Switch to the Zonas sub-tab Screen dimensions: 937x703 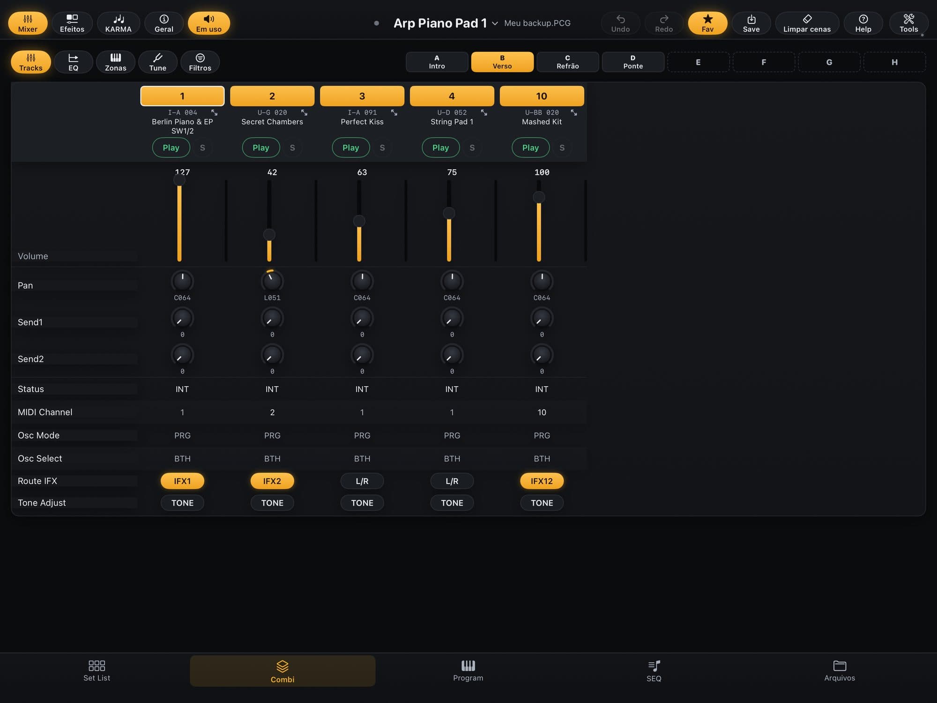[115, 62]
